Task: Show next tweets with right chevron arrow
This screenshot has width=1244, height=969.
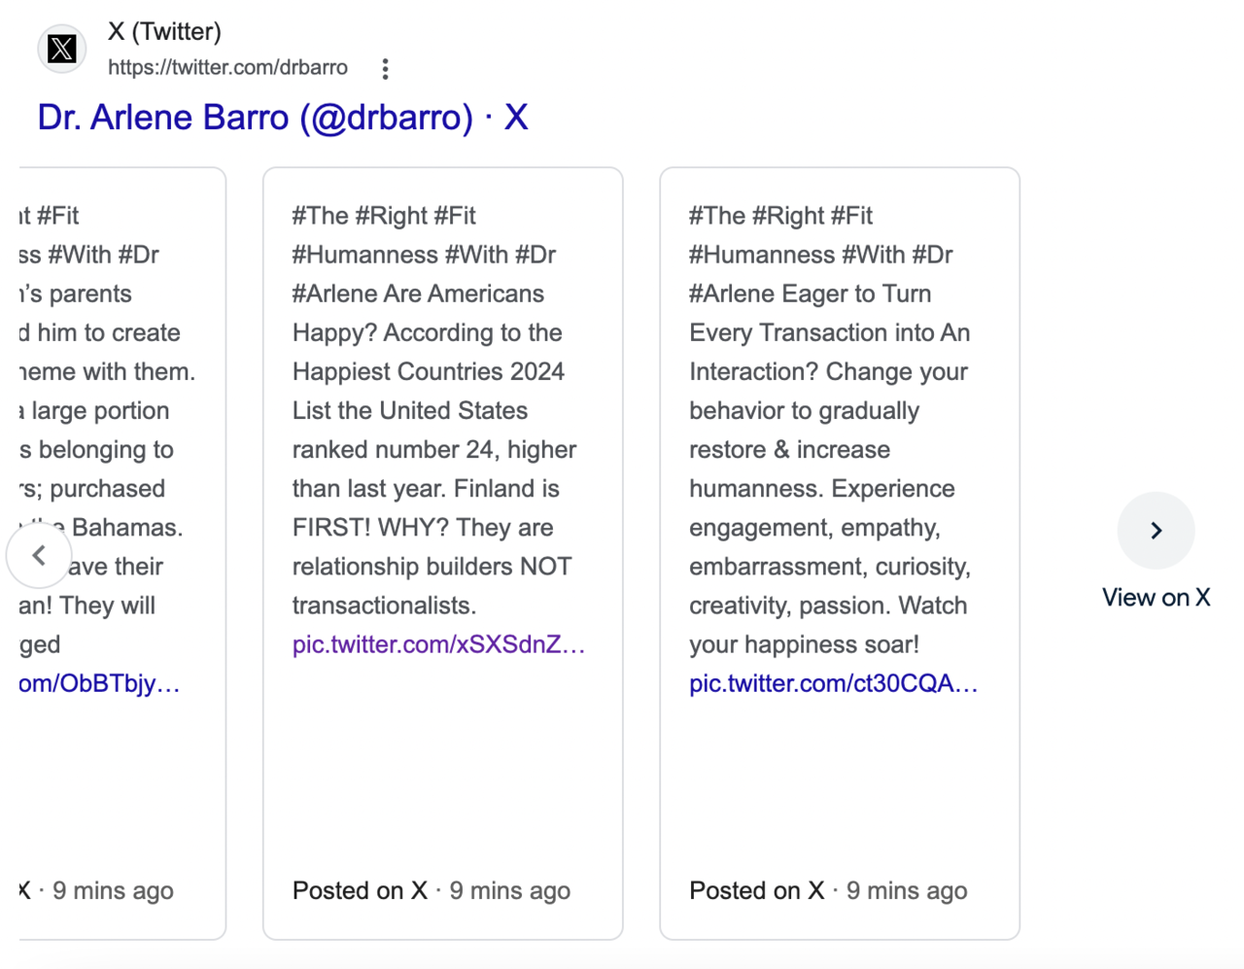Action: tap(1157, 531)
